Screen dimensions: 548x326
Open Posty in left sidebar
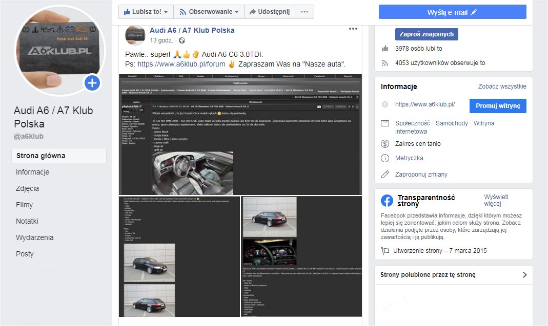25,254
